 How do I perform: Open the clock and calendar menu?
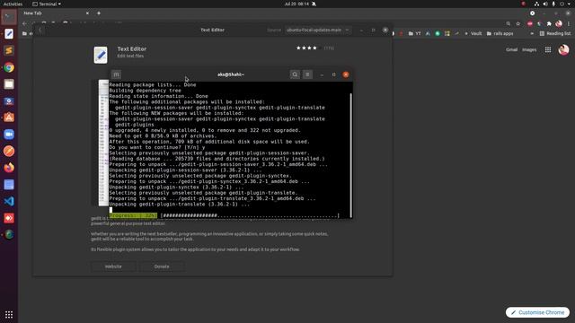click(296, 4)
